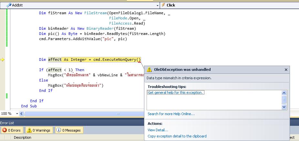Expand the Addbtt object dropdown arrow
This screenshot has width=299, height=141.
coord(157,5)
